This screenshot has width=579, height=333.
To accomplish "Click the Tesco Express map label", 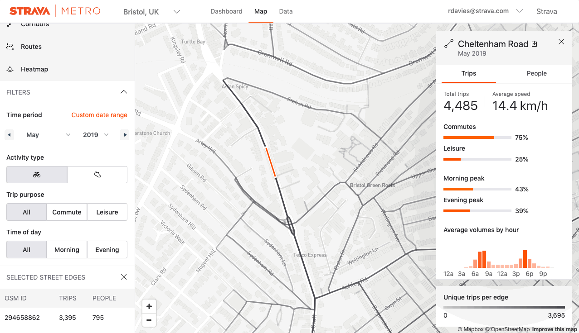I will pos(310,255).
